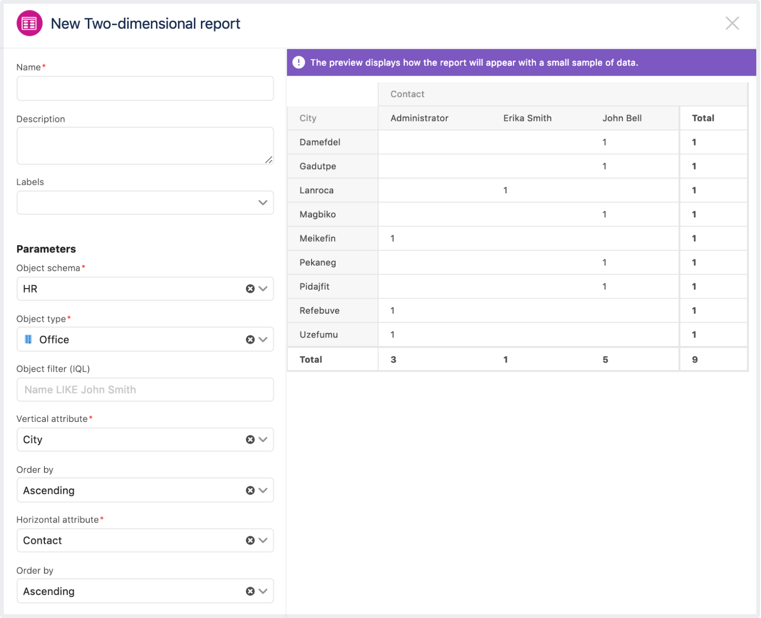
Task: Clear the Office object type selection
Action: (x=250, y=340)
